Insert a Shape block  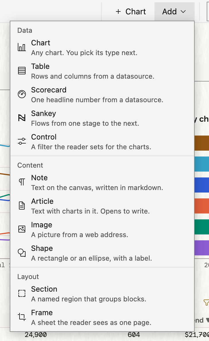(x=102, y=253)
